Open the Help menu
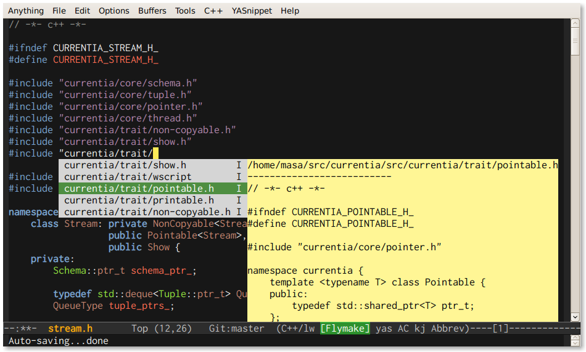Viewport: 586px width, 352px height. (290, 11)
